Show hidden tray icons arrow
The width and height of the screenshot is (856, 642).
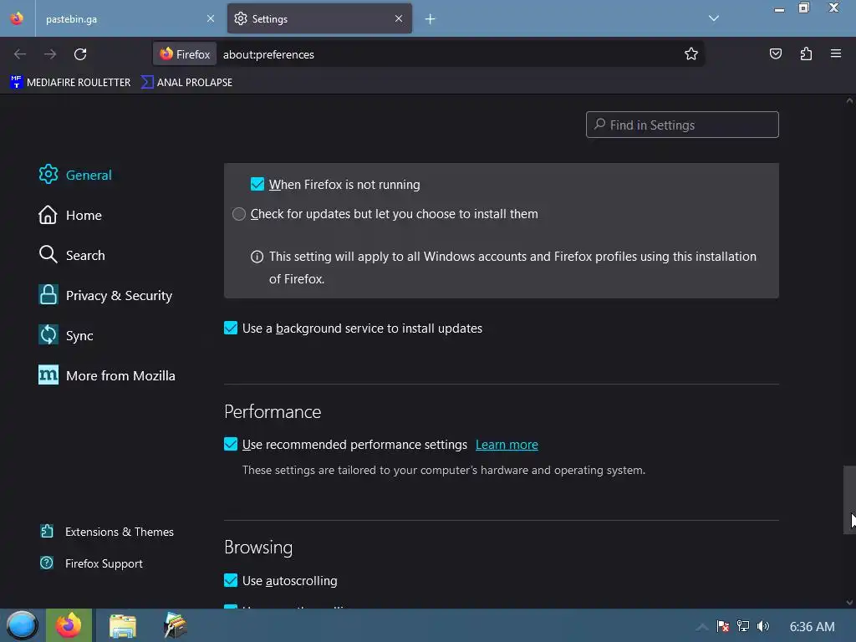click(702, 627)
